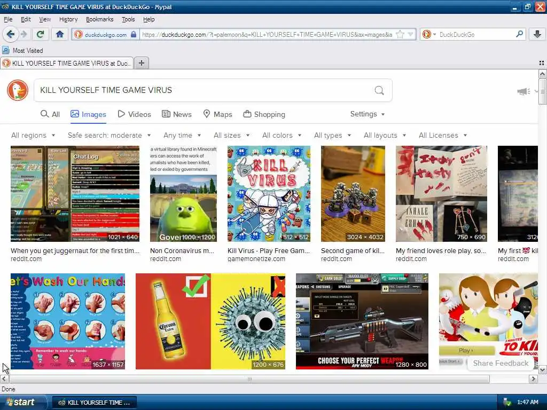This screenshot has height=410, width=547.
Task: Switch to the All results tab
Action: (x=50, y=114)
